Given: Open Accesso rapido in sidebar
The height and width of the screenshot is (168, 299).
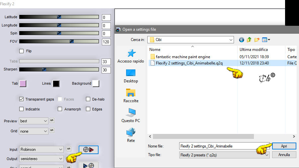Looking at the screenshot, I should (x=131, y=56).
